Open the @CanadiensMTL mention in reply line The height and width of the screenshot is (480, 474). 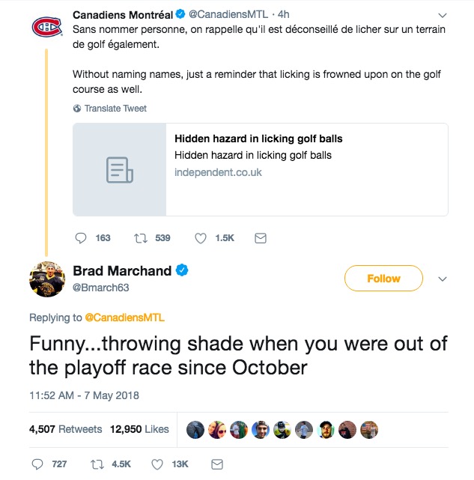pos(124,318)
